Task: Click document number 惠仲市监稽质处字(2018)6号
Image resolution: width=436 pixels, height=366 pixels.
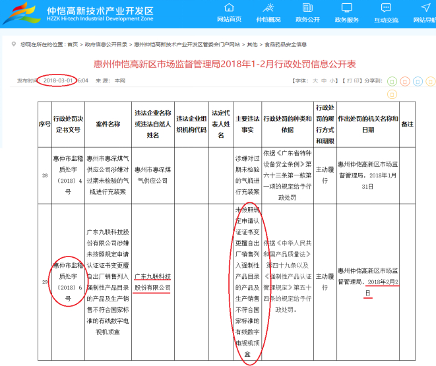Action: (68, 282)
